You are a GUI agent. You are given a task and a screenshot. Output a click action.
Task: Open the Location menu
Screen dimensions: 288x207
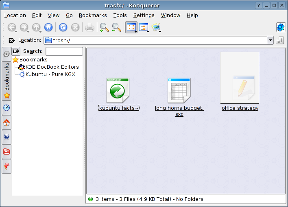[15, 15]
